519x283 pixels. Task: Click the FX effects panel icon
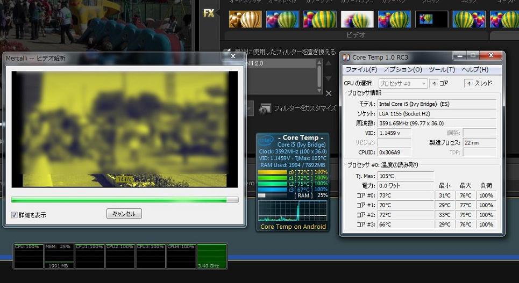pos(209,13)
